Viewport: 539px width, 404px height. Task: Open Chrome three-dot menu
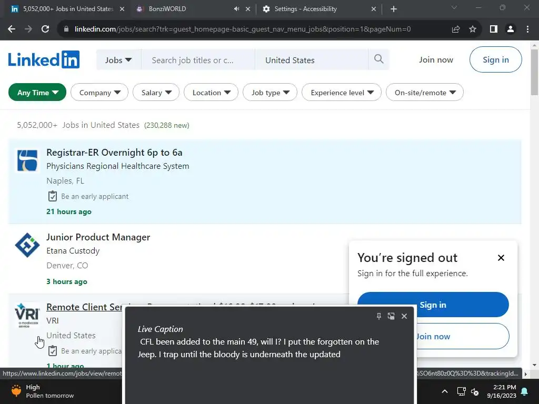coord(527,29)
